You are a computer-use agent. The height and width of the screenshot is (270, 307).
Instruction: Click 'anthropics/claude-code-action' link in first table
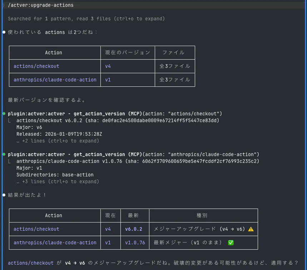tap(55, 80)
